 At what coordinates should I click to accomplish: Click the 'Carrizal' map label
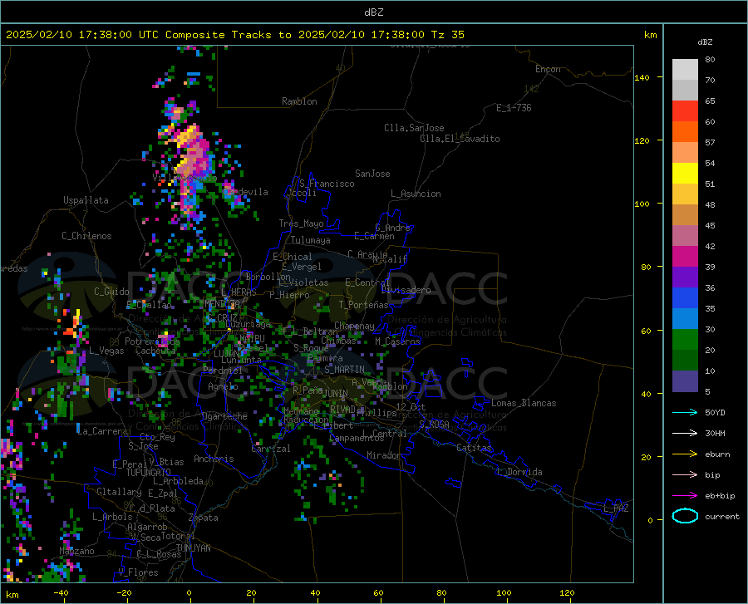(271, 449)
